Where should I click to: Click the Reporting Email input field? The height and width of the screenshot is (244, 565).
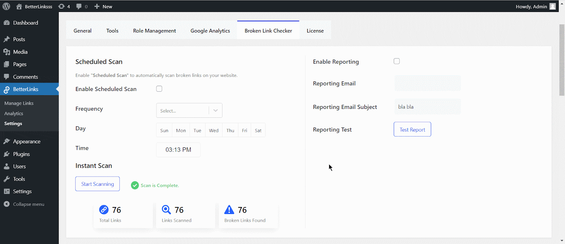(x=427, y=84)
